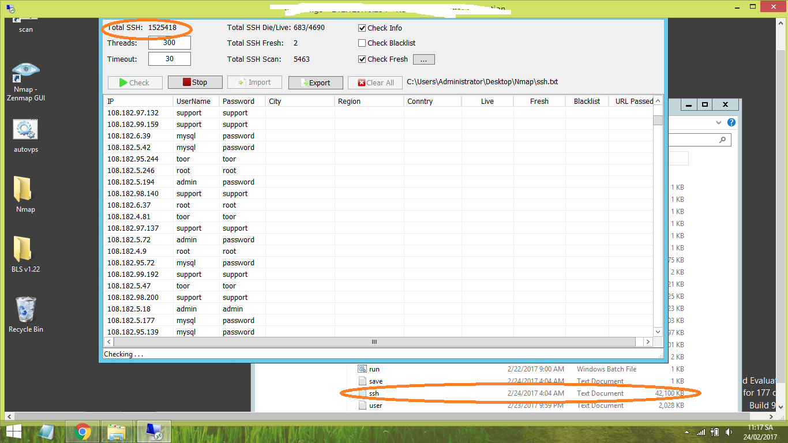Click the export file path ending in ssh.txt

pyautogui.click(x=482, y=82)
